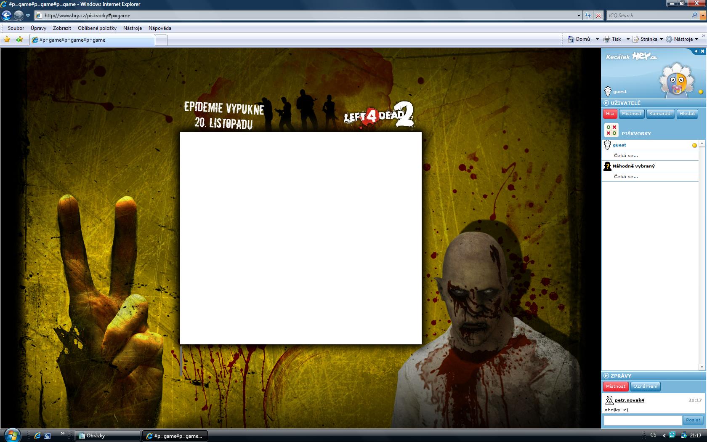707x442 pixels.
Task: Collapse the Kecálek chat panel with the arrow
Action: click(696, 51)
